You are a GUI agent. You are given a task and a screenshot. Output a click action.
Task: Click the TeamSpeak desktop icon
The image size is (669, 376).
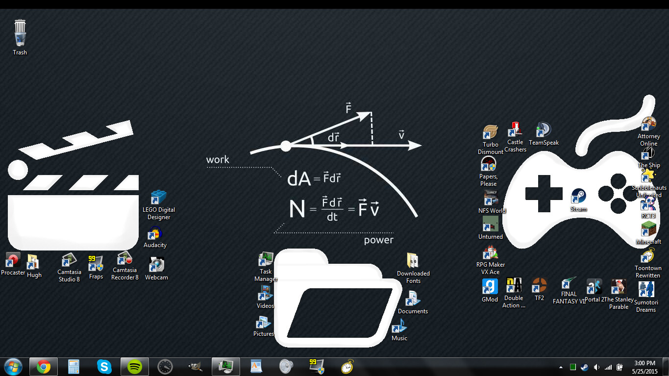[544, 130]
